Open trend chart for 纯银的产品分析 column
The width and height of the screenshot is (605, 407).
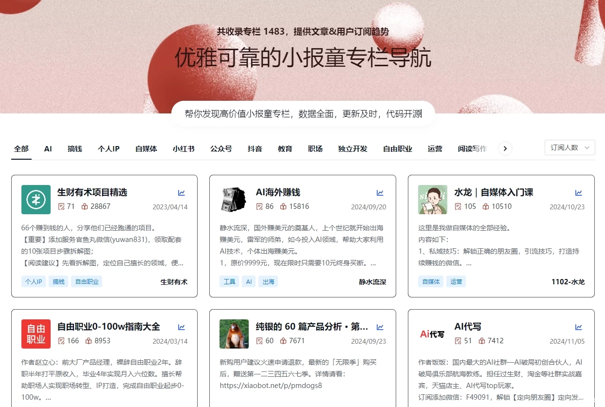point(380,327)
